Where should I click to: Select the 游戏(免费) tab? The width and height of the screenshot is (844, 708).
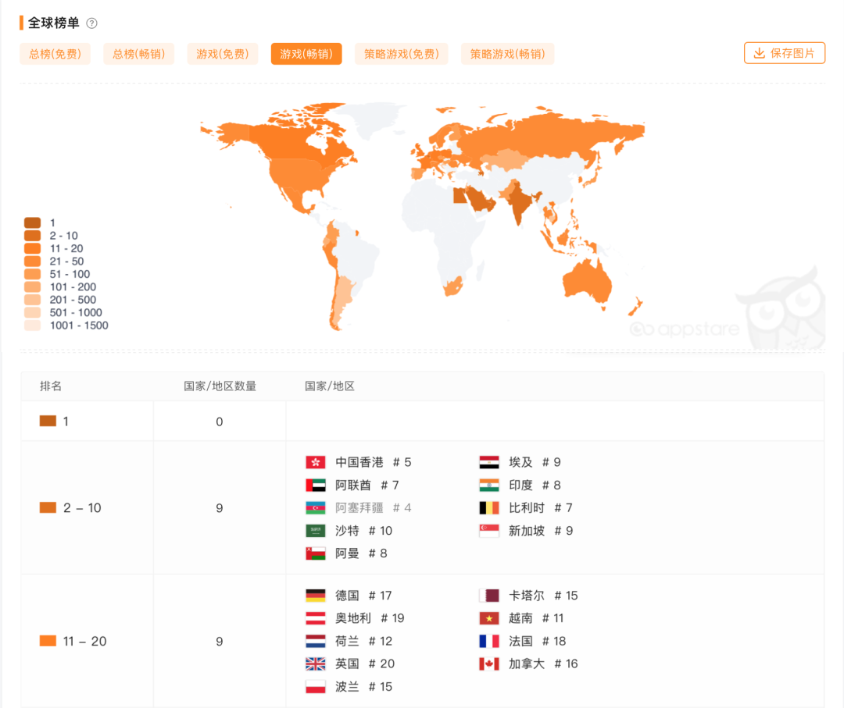tap(222, 54)
